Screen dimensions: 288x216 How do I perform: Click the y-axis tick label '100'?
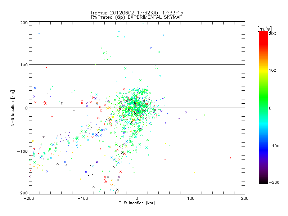(24, 65)
